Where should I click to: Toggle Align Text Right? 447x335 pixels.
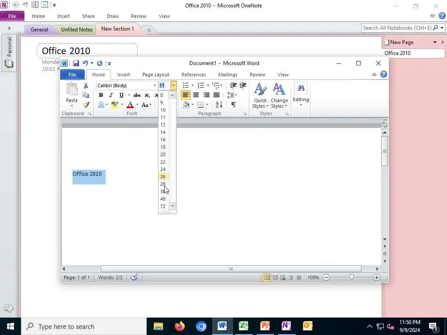tap(206, 95)
